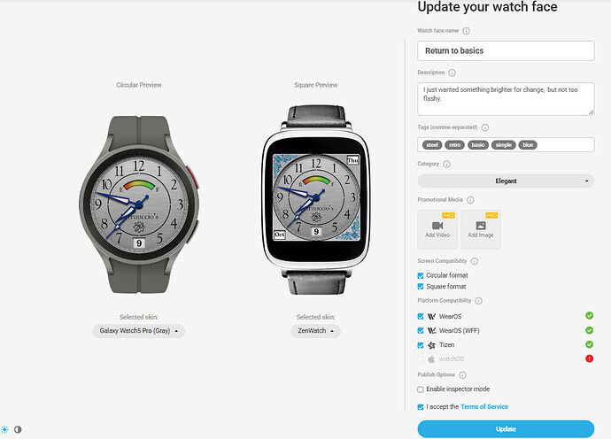The height and width of the screenshot is (439, 611).
Task: Click Add Image promotional media tile
Action: [x=481, y=229]
